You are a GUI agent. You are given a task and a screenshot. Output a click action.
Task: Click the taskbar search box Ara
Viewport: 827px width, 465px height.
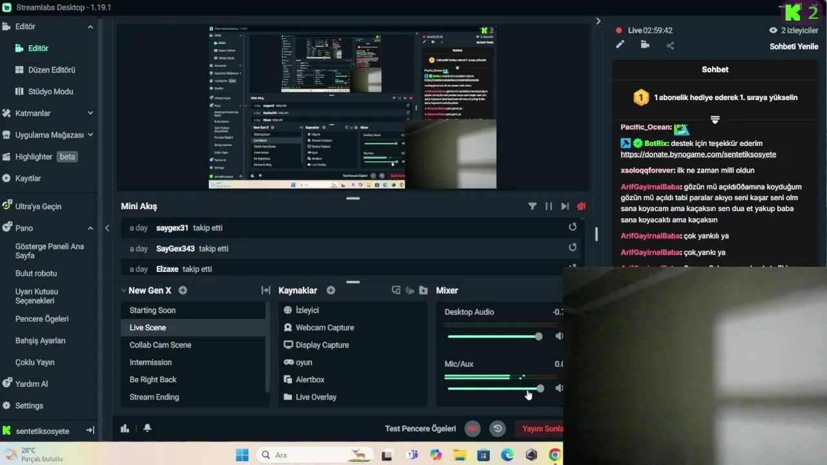pyautogui.click(x=314, y=455)
